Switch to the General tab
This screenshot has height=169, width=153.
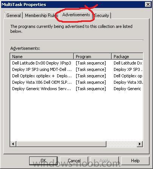coord(14,15)
